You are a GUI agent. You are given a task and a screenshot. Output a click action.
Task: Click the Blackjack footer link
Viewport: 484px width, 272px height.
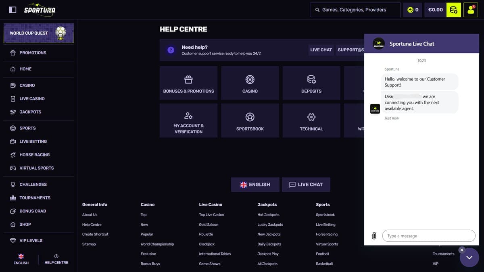click(x=207, y=244)
